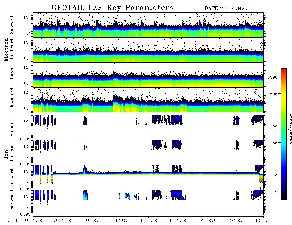Click the 1000 colorbar tick label
The image size is (292, 225).
coord(273,77)
